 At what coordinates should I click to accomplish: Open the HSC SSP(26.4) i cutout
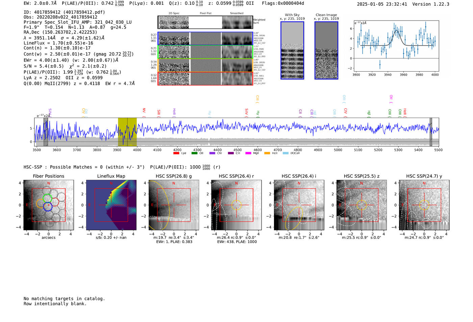(299, 205)
